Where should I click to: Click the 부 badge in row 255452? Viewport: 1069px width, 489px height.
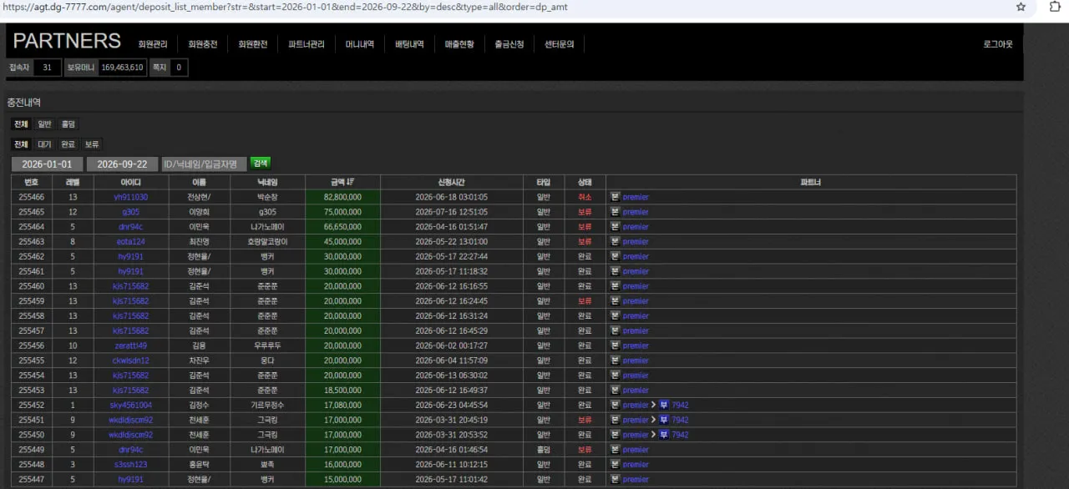pos(664,405)
